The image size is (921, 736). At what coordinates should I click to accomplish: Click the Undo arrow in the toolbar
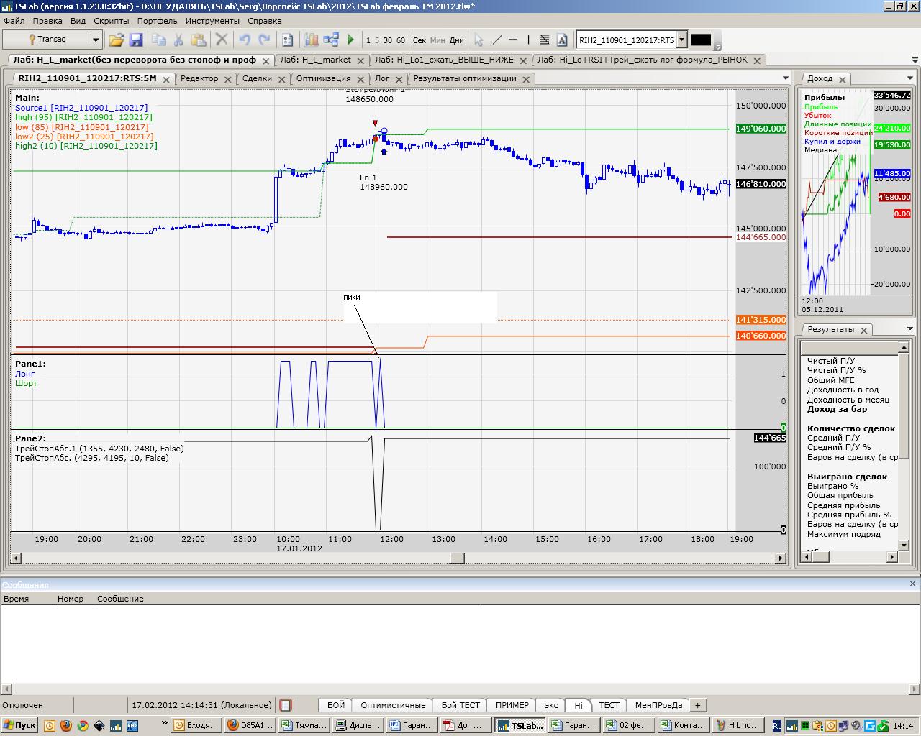pyautogui.click(x=245, y=40)
